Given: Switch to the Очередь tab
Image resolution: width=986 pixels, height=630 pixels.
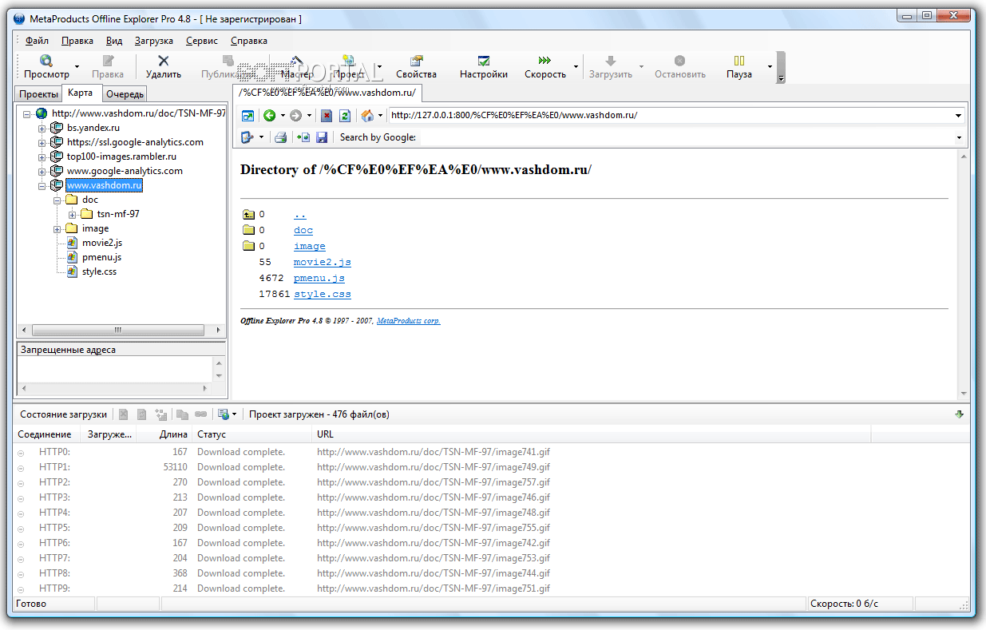Looking at the screenshot, I should coord(125,94).
